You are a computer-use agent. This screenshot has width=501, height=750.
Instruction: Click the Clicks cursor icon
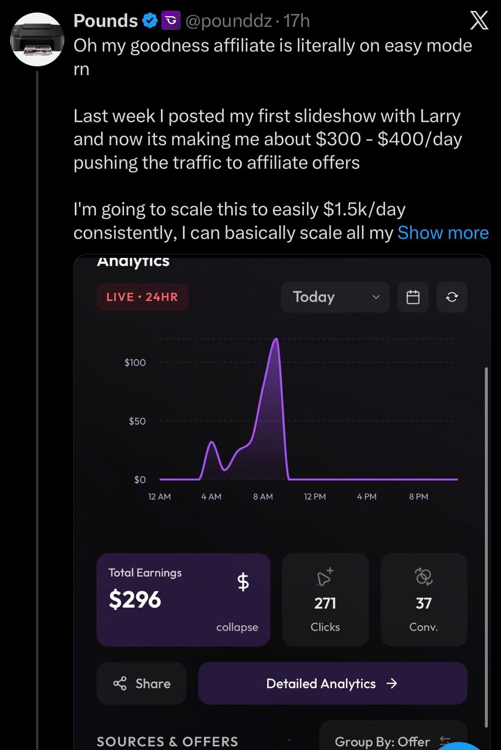click(x=325, y=577)
